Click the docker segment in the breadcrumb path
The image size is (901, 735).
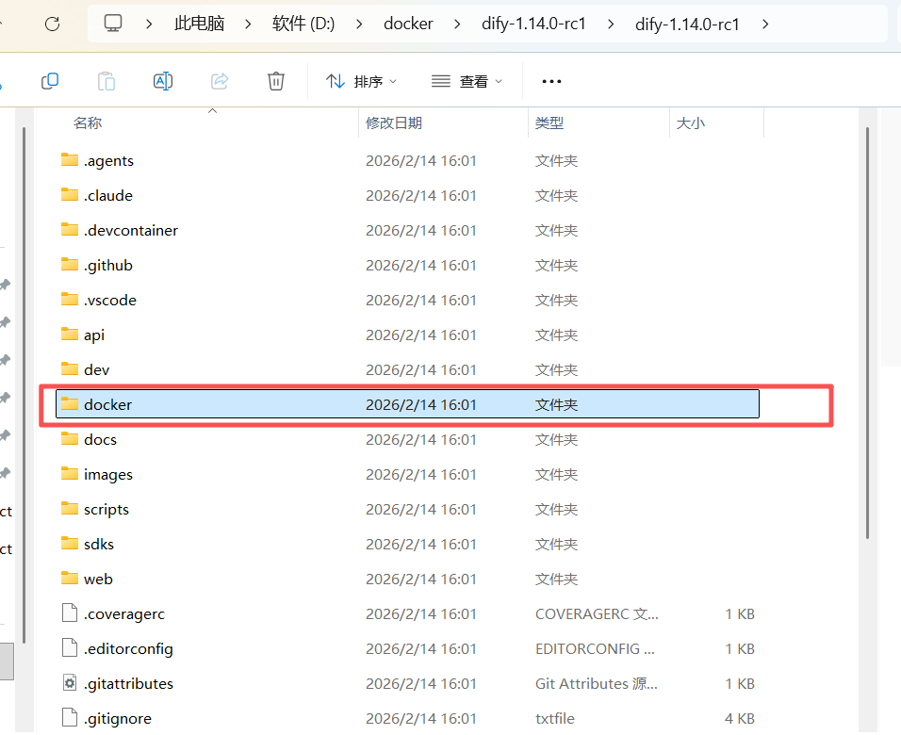tap(408, 24)
